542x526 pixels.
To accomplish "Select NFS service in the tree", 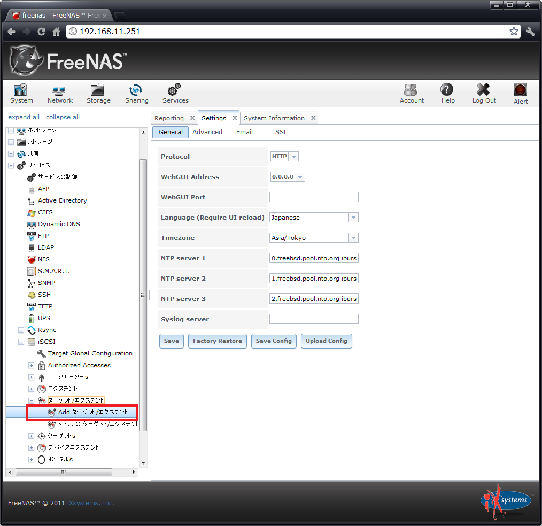I will click(43, 259).
